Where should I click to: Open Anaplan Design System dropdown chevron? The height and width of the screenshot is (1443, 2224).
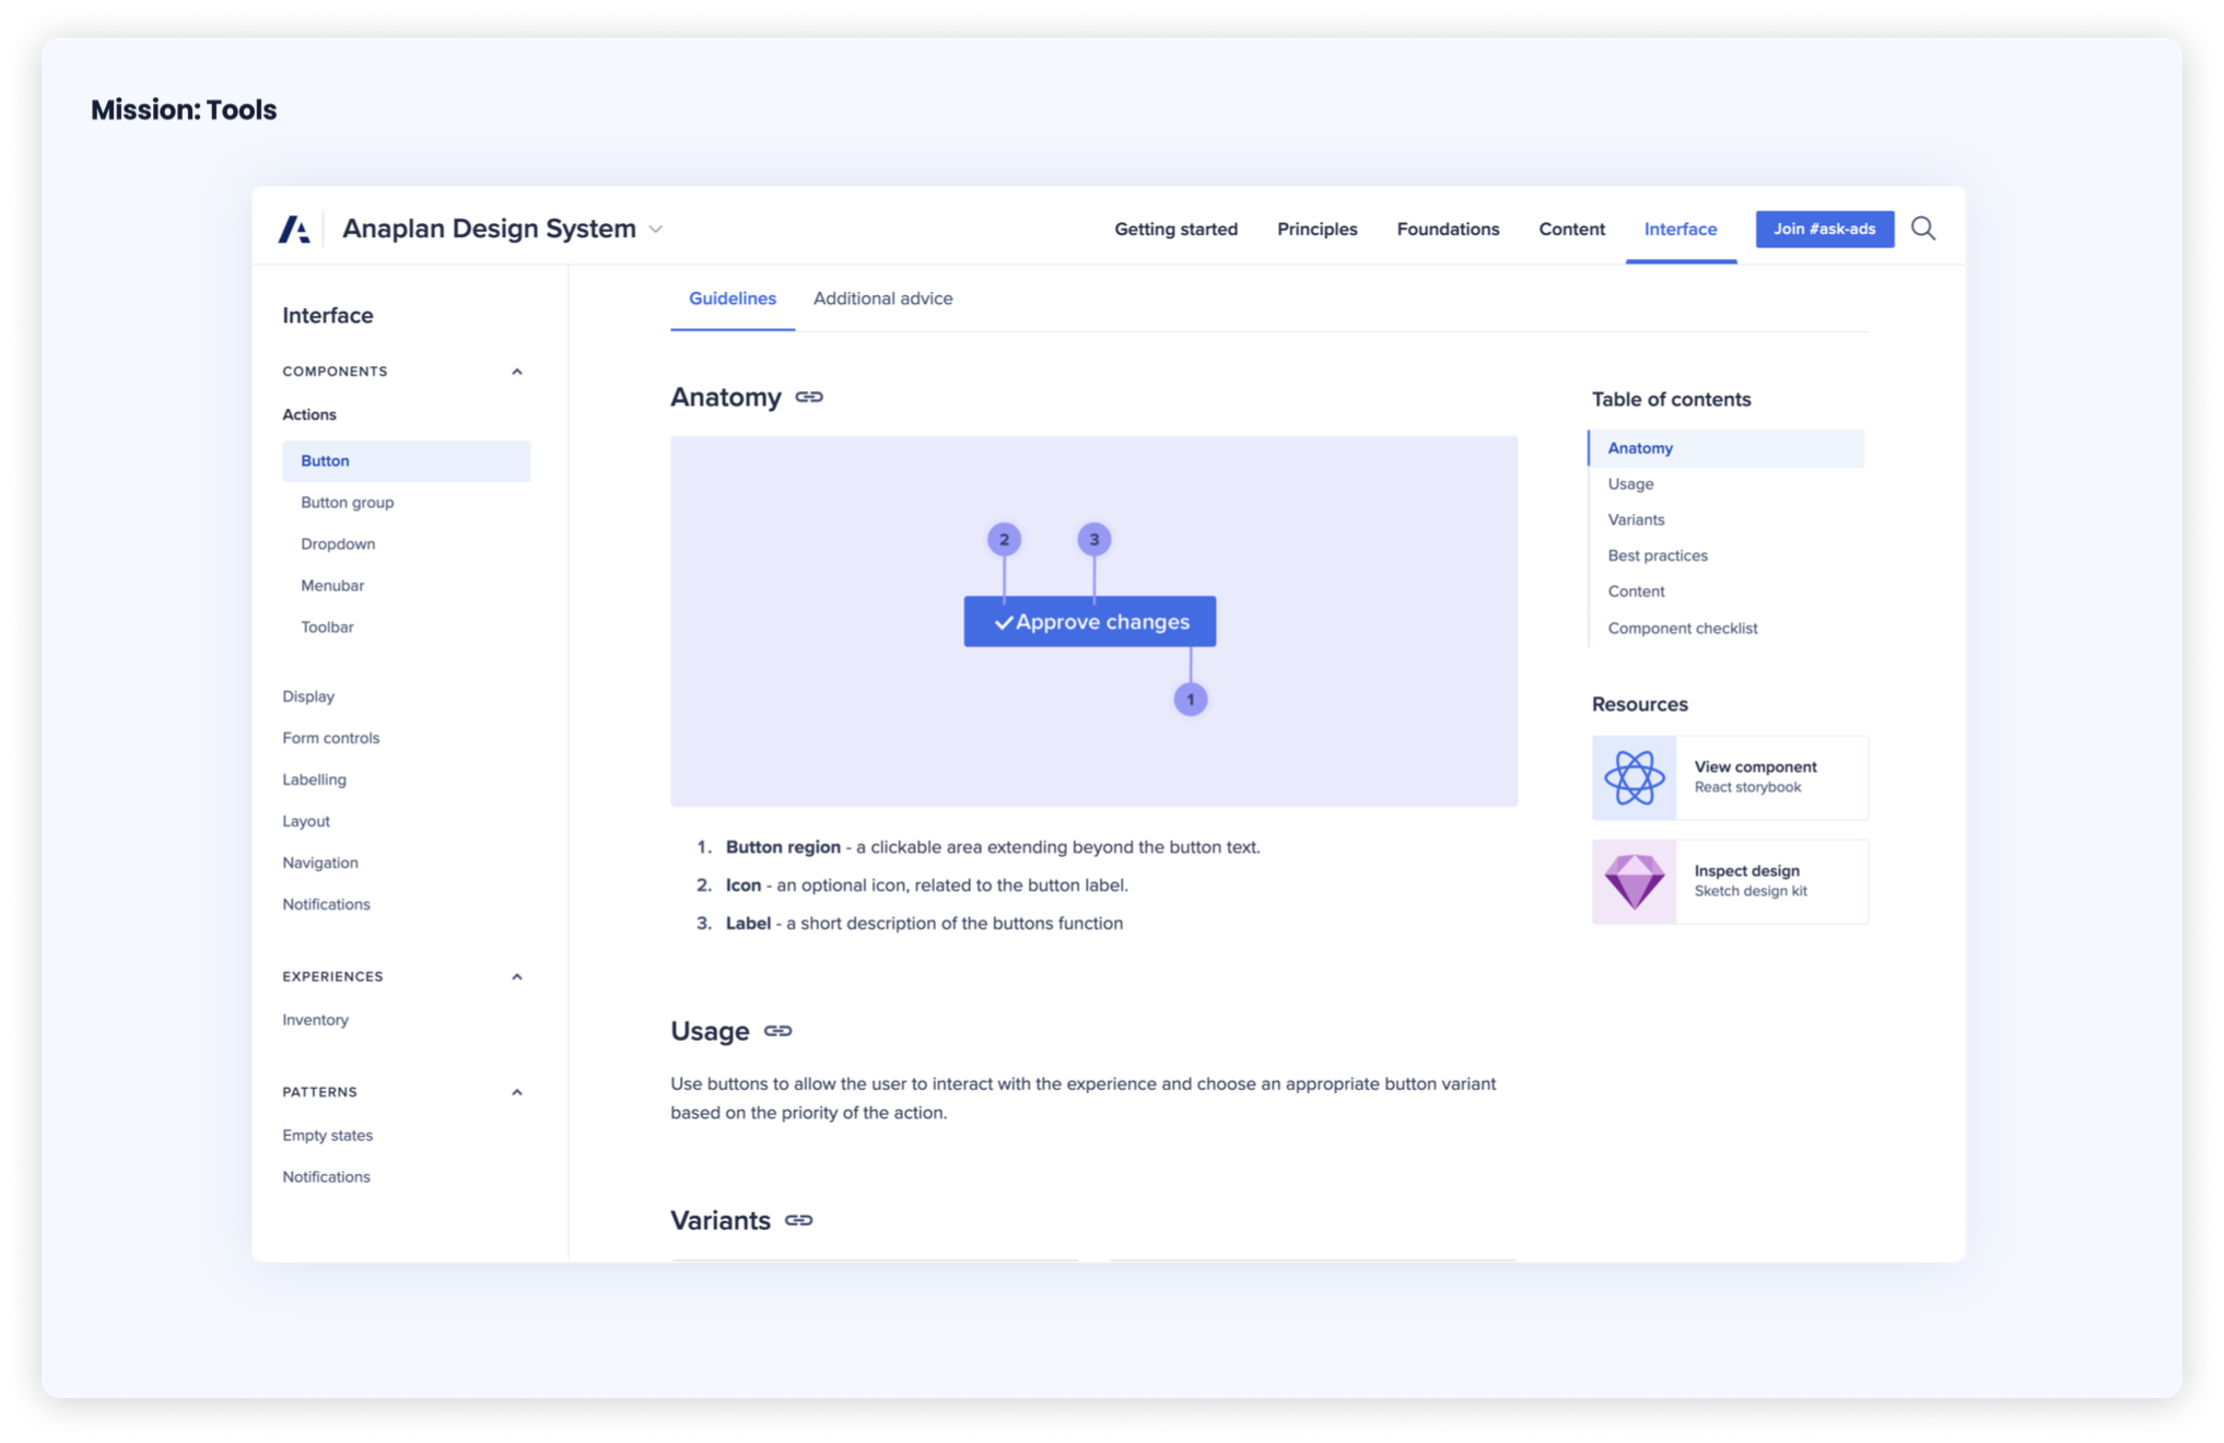pos(656,229)
